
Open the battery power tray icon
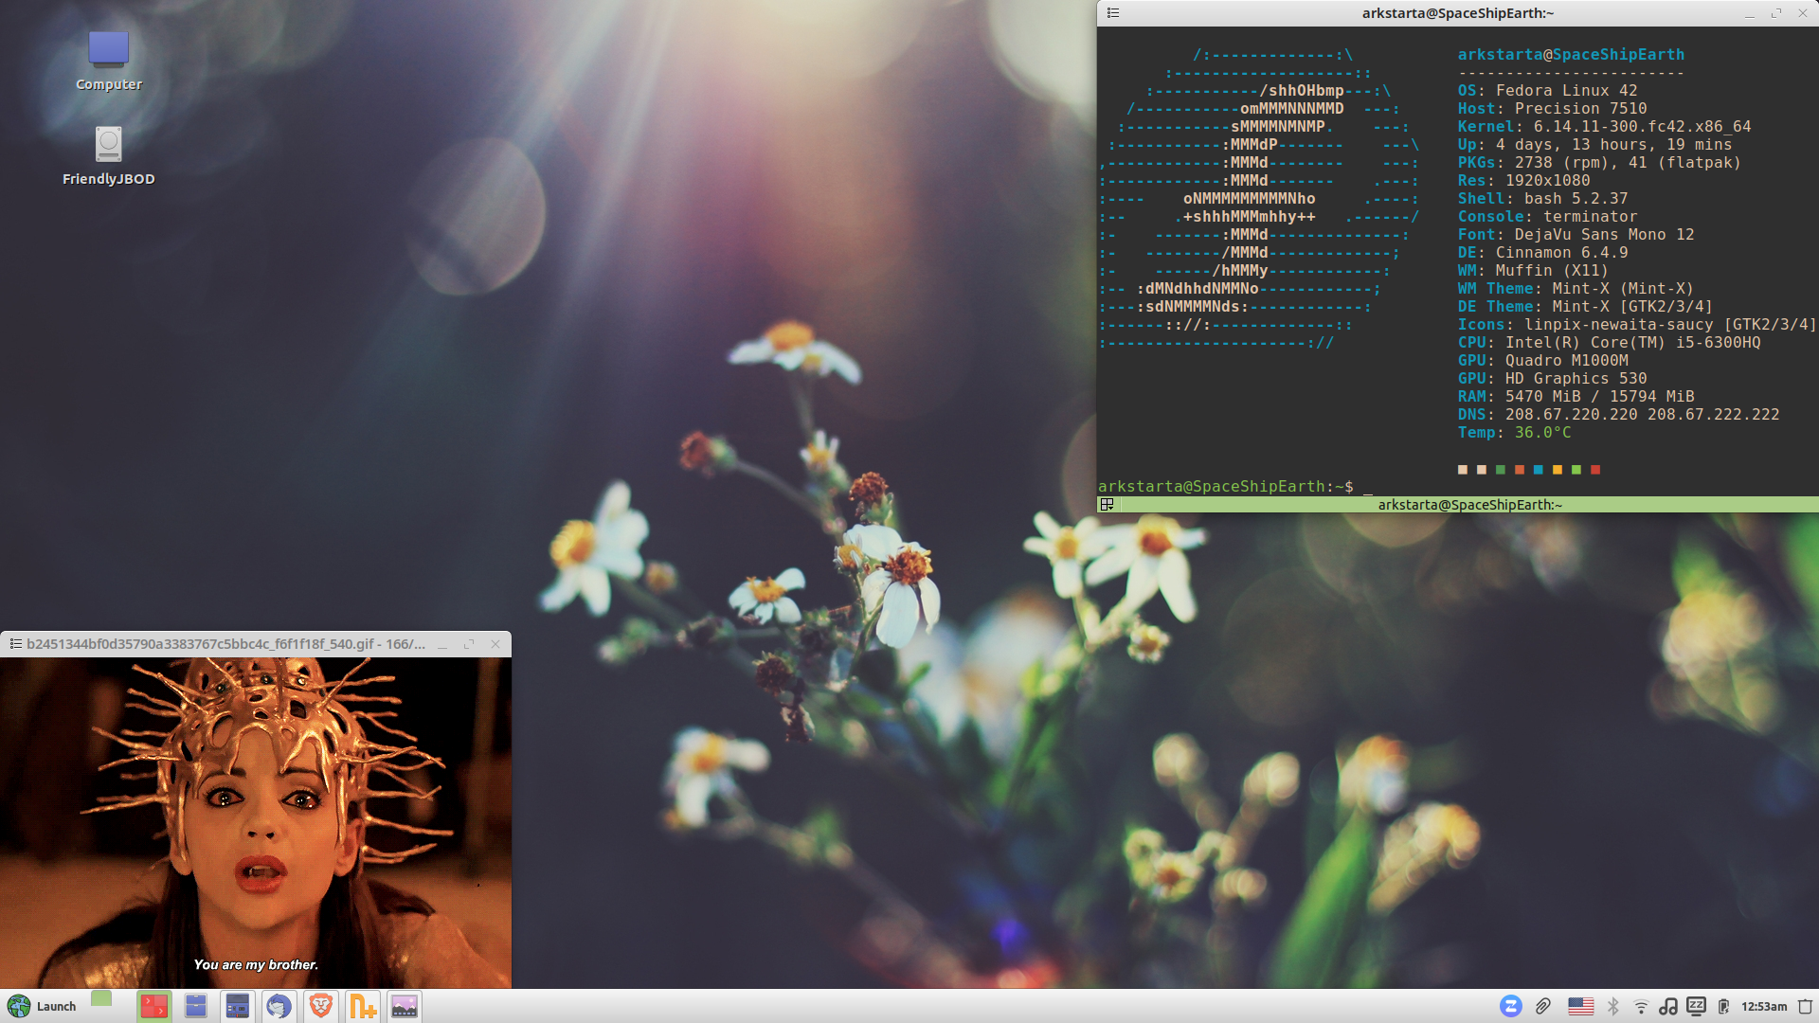pyautogui.click(x=1723, y=1006)
